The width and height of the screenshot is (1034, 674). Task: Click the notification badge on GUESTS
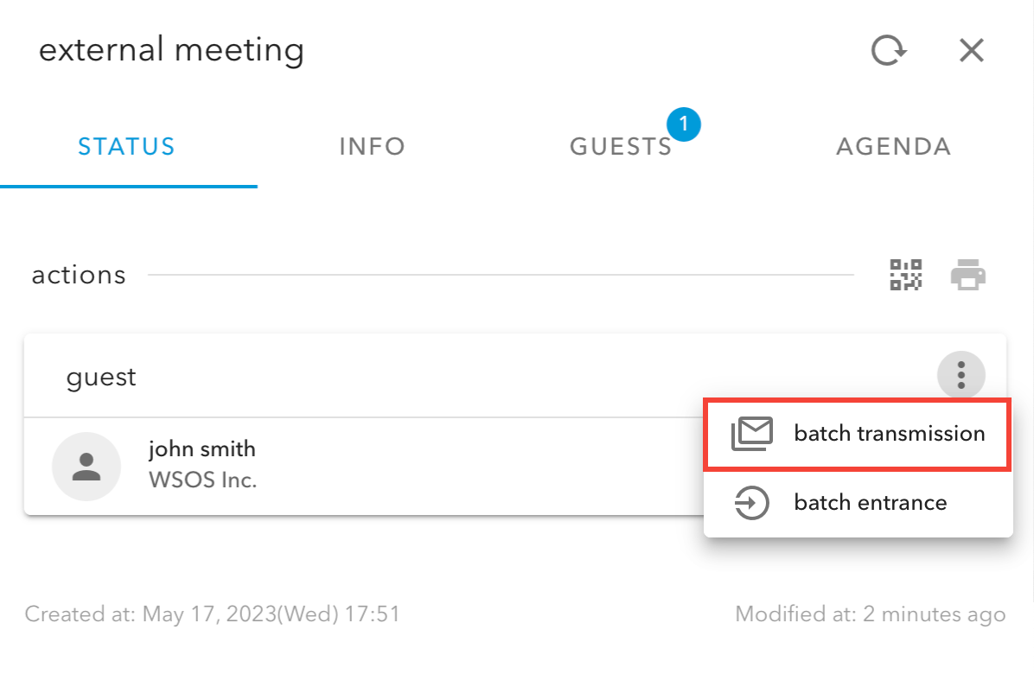coord(684,124)
